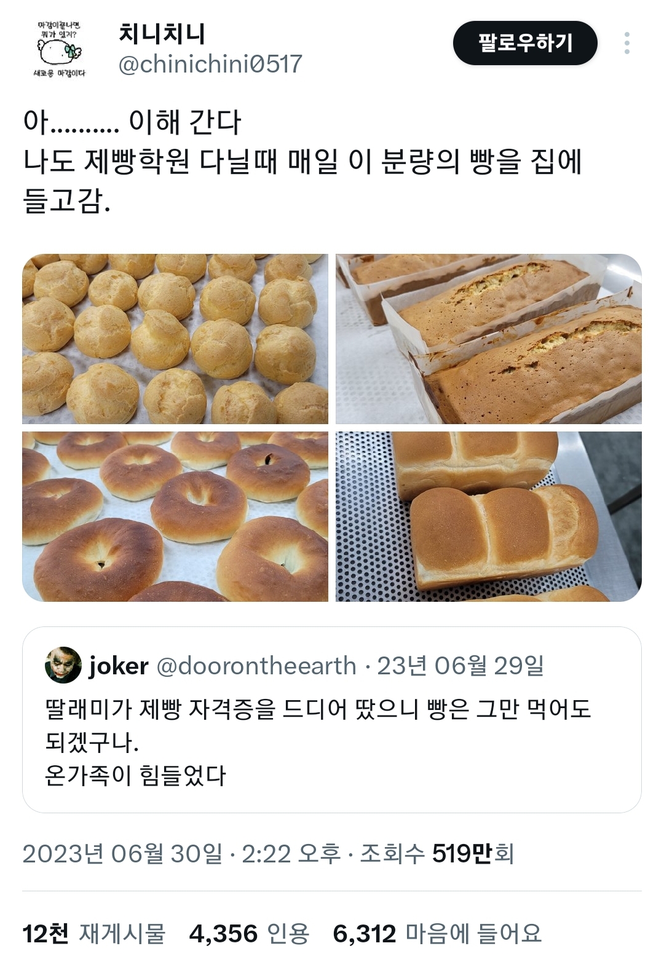Open the white bread loaf photo
The image size is (664, 962).
(x=489, y=516)
